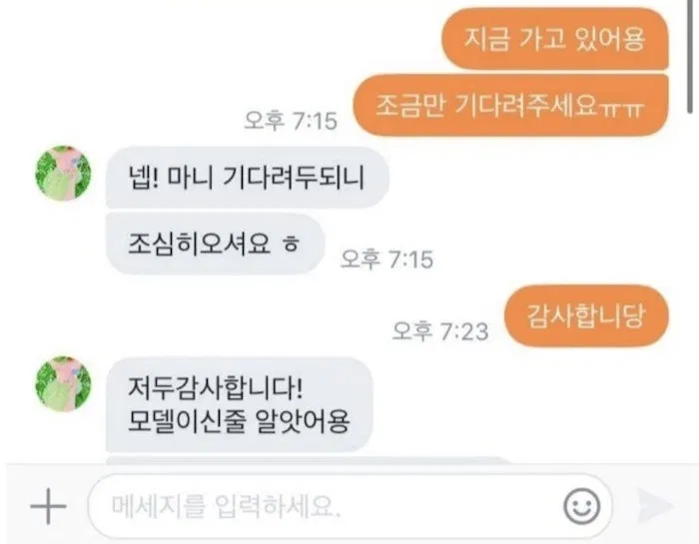
Task: Select the 조금만 기다려주세요ㅠㅠ message bubble
Action: (511, 105)
